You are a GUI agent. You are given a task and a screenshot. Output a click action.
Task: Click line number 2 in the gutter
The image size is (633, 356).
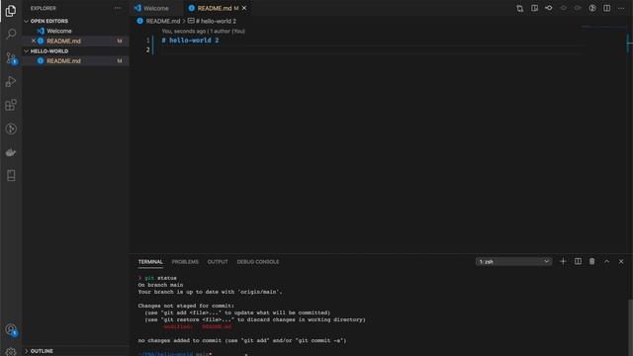click(x=147, y=49)
